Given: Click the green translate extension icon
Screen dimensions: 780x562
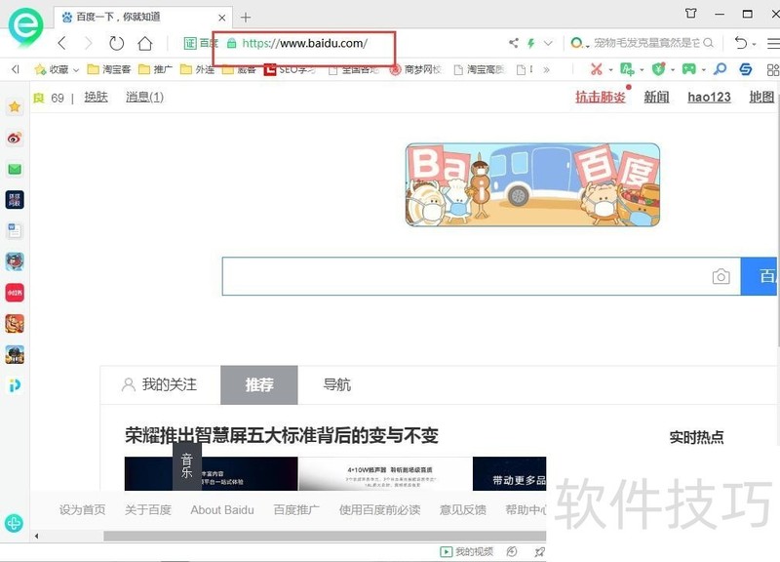Looking at the screenshot, I should [x=627, y=69].
